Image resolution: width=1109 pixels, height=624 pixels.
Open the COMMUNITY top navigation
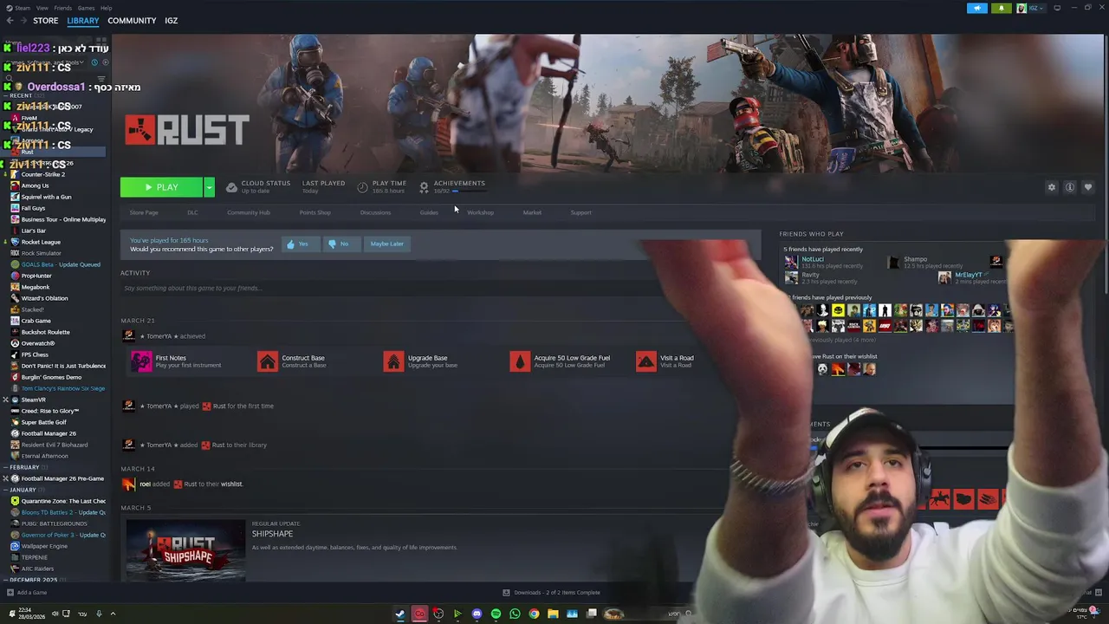132,21
